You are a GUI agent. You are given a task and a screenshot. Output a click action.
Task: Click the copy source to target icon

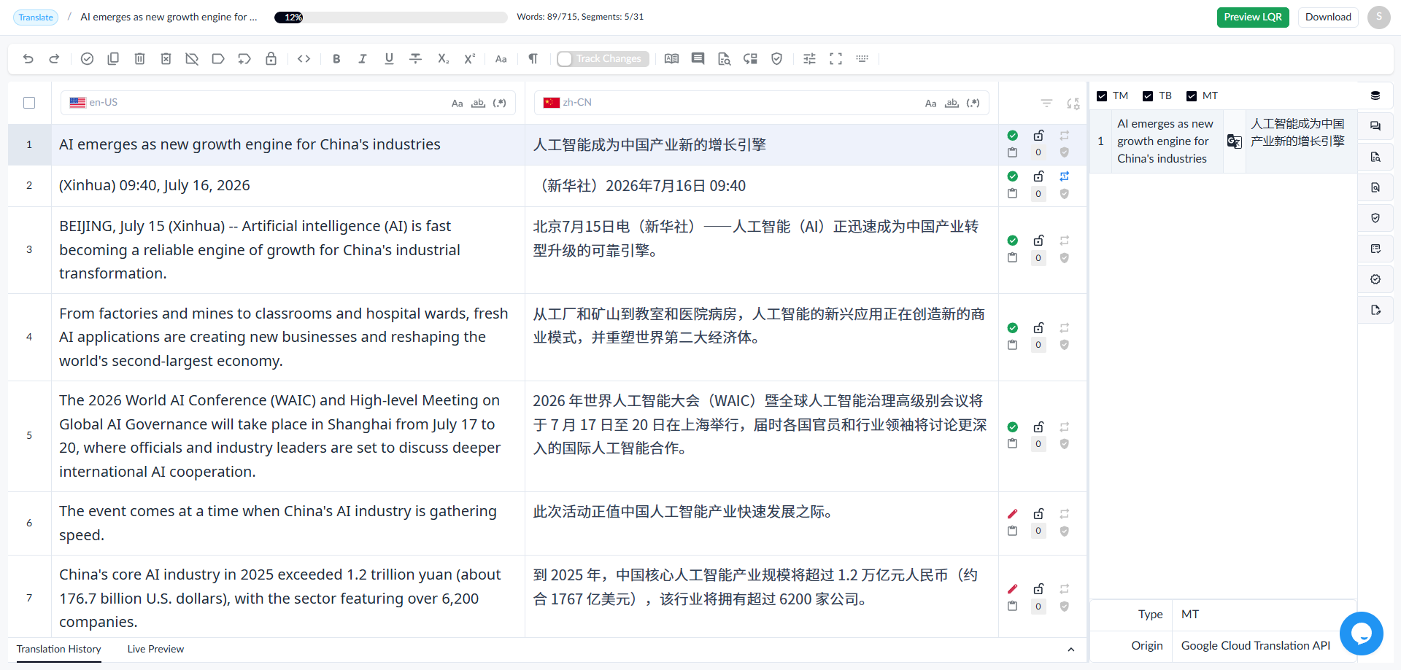[113, 59]
